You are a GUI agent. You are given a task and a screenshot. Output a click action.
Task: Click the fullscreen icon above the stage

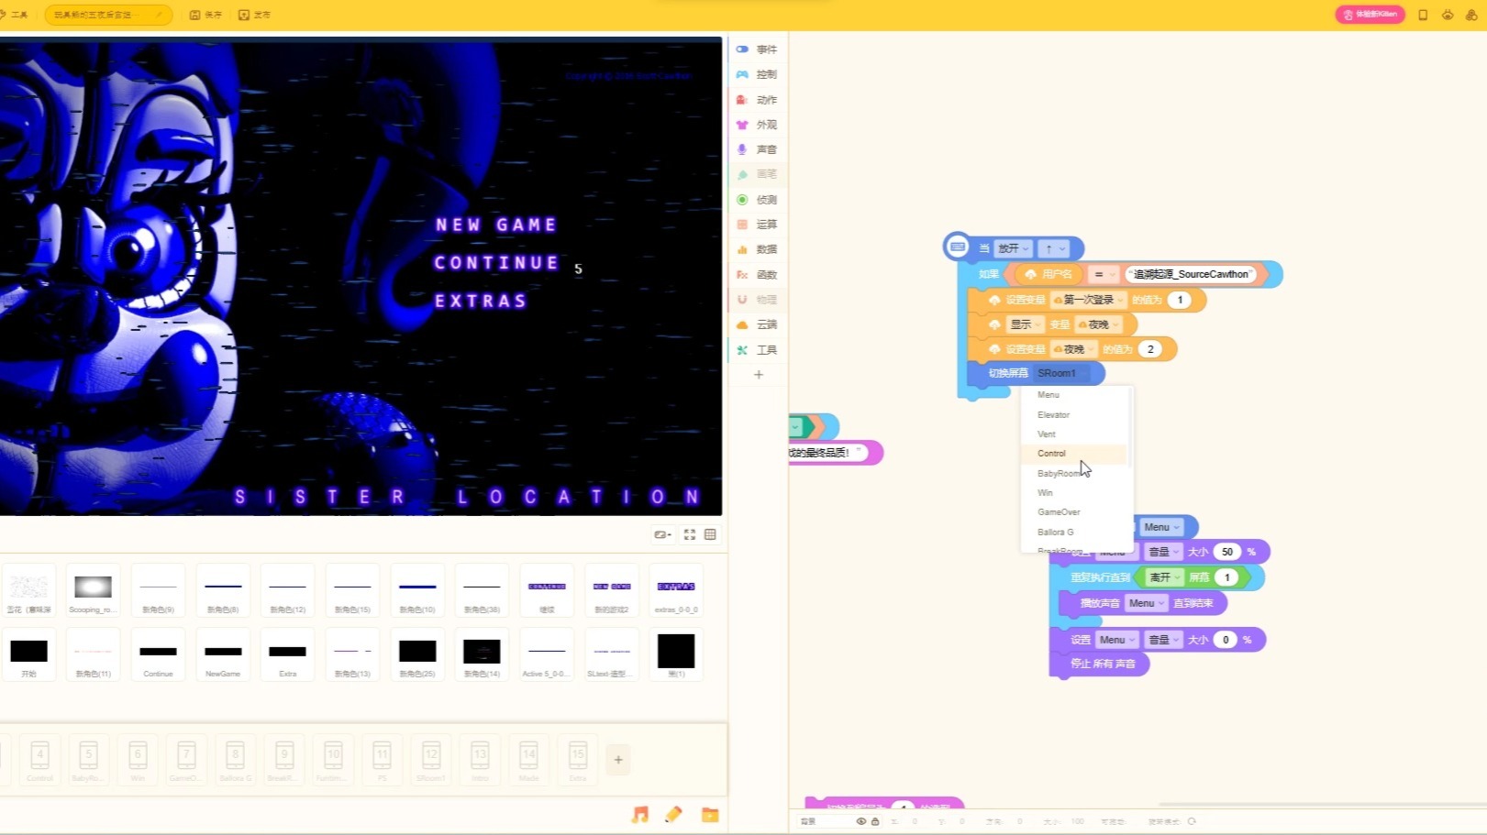689,533
